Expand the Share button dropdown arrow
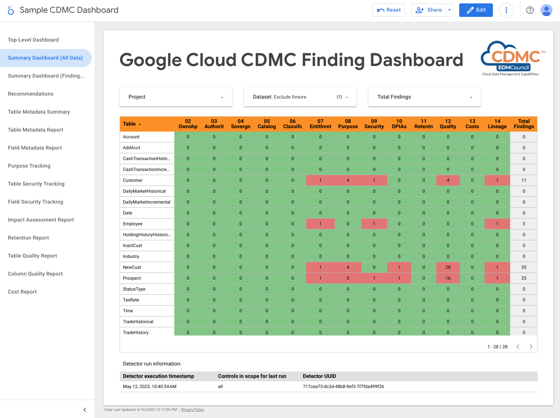560x418 pixels. (449, 10)
